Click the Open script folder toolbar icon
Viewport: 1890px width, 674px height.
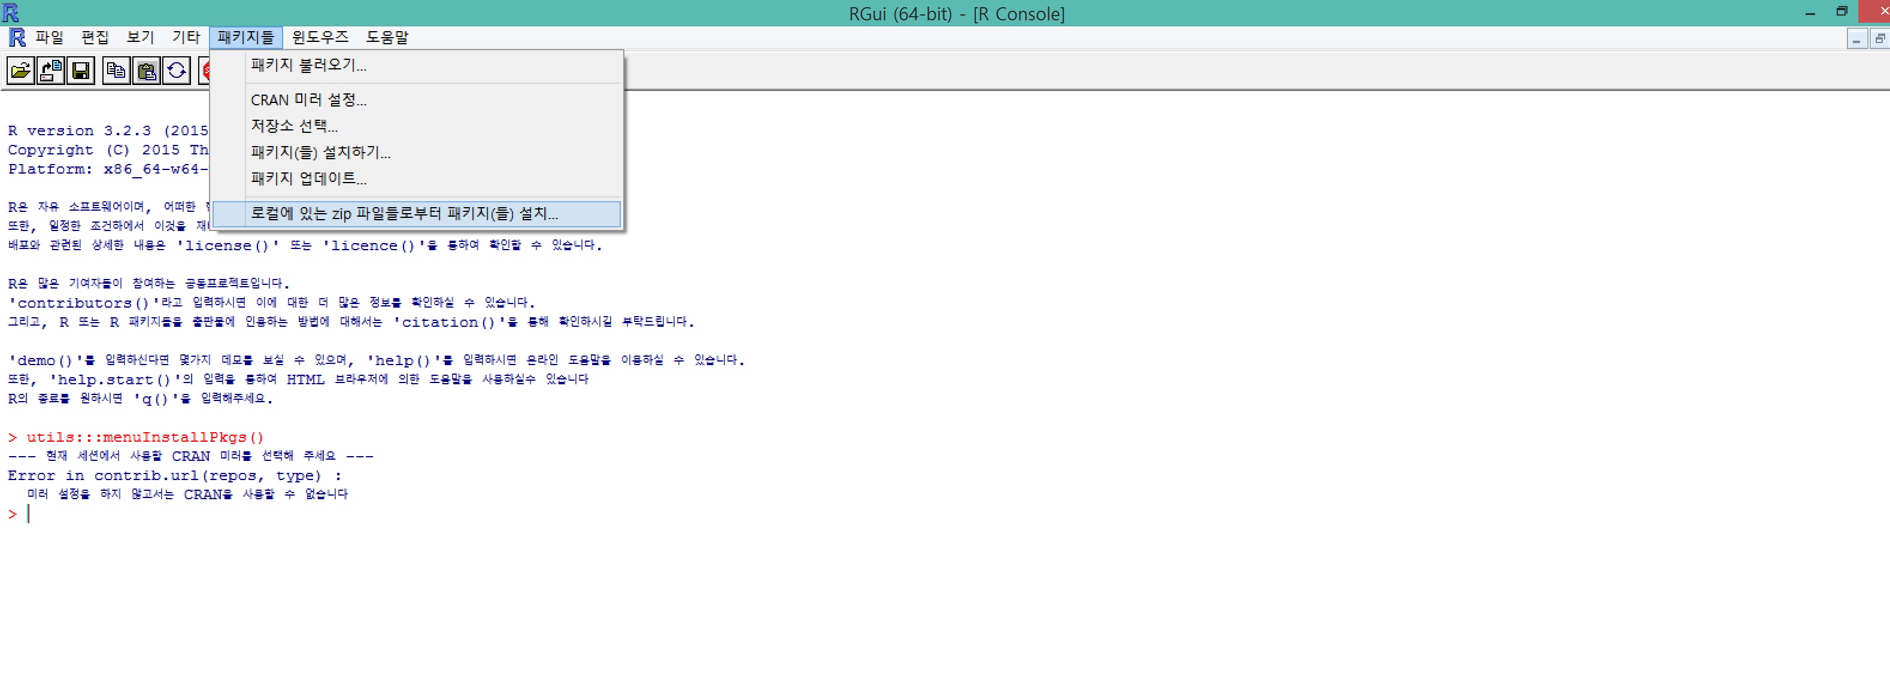tap(20, 71)
